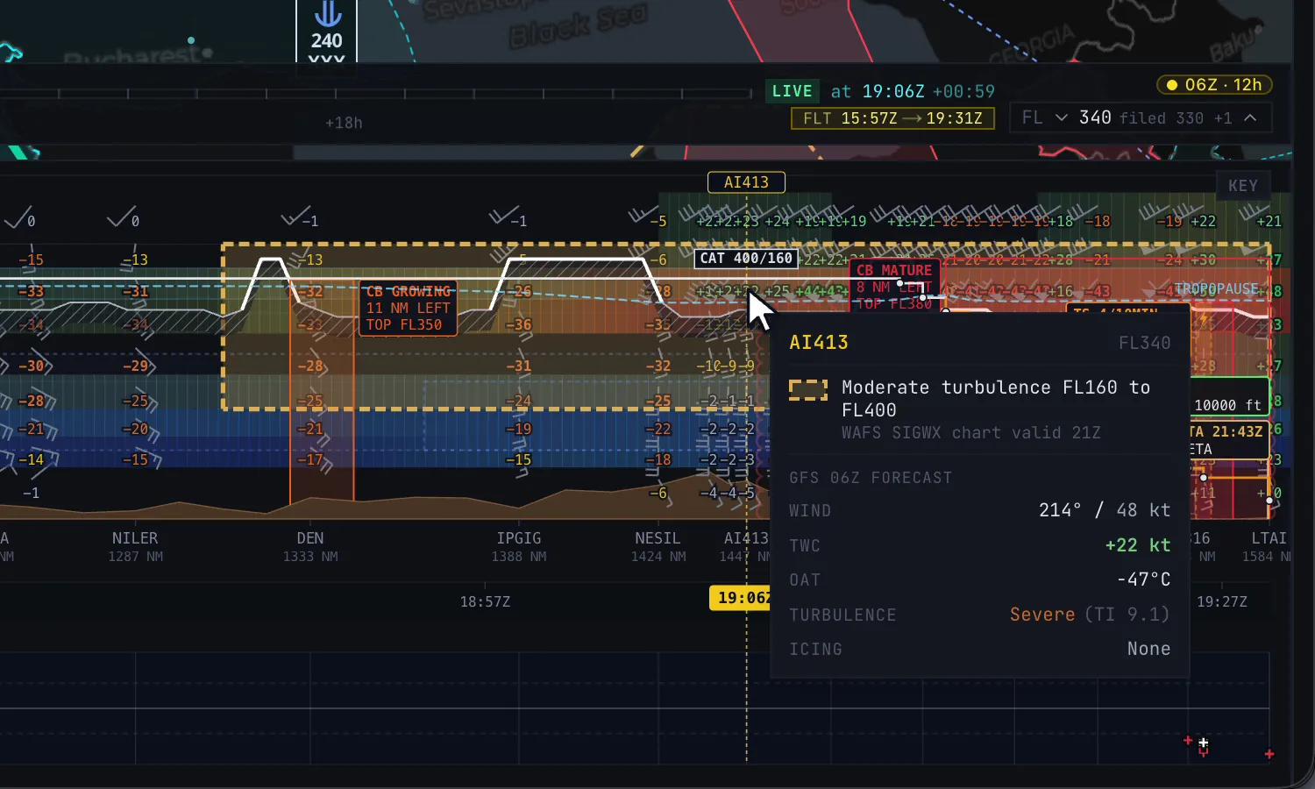Click the 18:57Z time tick label
The width and height of the screenshot is (1315, 789).
(485, 601)
